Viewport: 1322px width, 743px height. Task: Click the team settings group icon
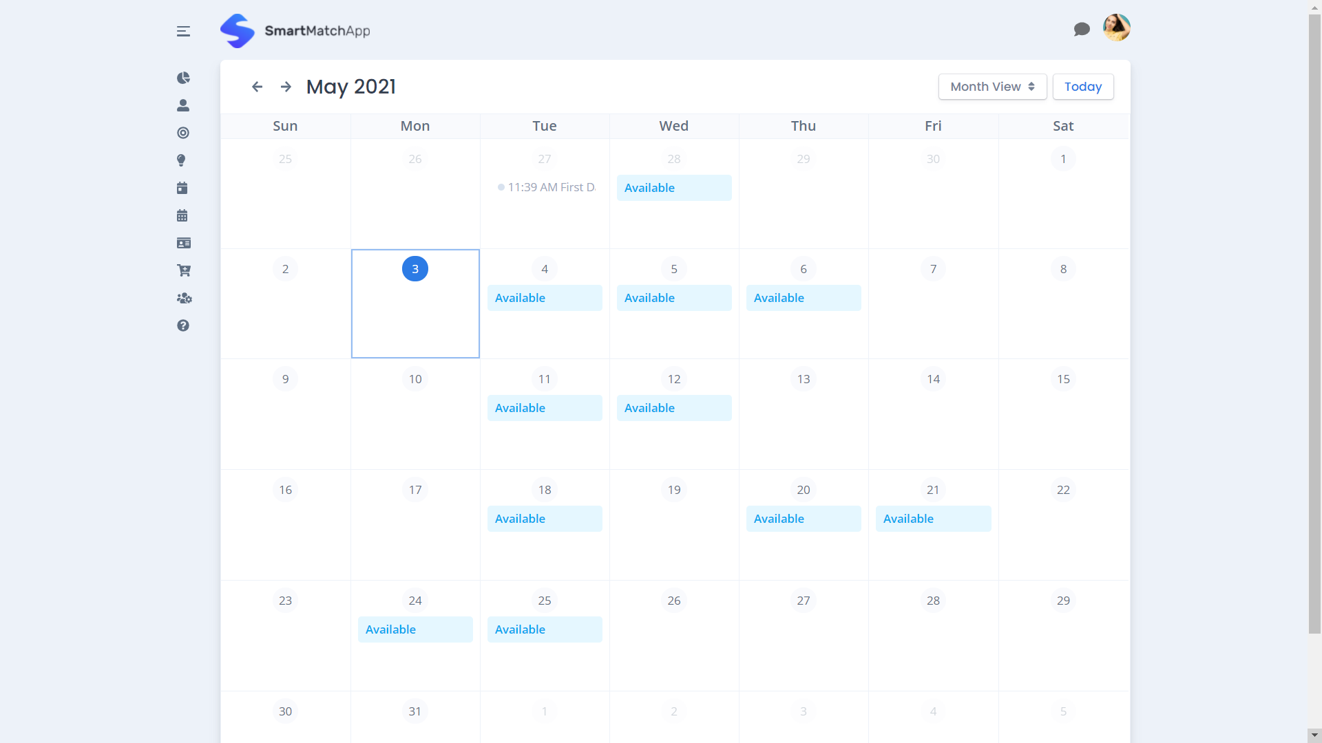pos(183,298)
